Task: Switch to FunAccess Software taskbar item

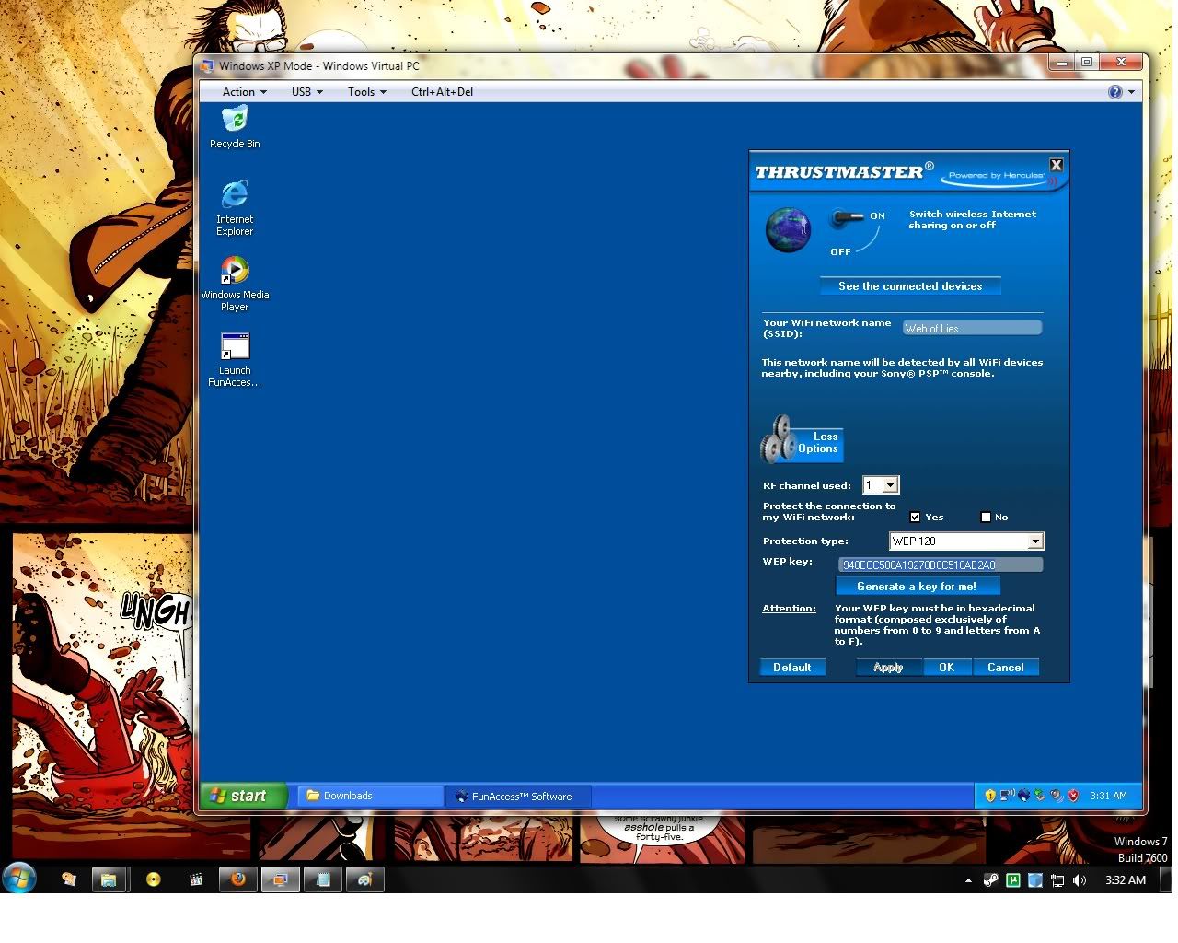Action: pos(518,796)
